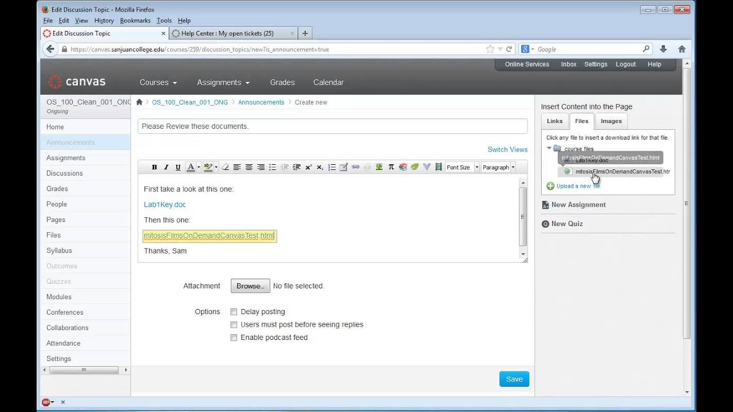Toggle bold formatting in the editor

click(x=154, y=167)
